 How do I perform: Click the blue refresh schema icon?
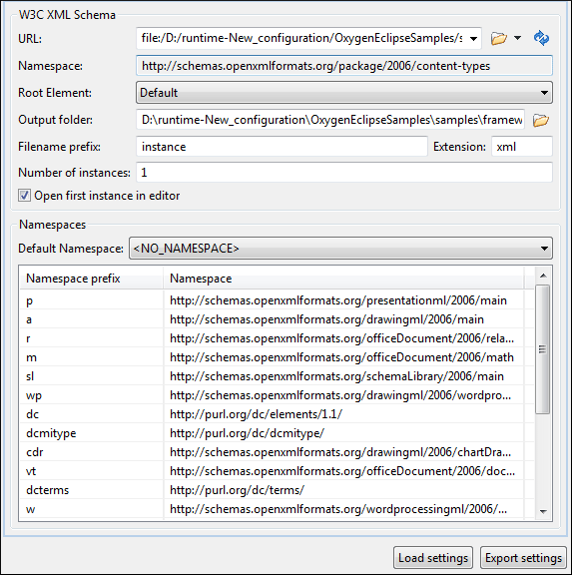click(x=542, y=38)
